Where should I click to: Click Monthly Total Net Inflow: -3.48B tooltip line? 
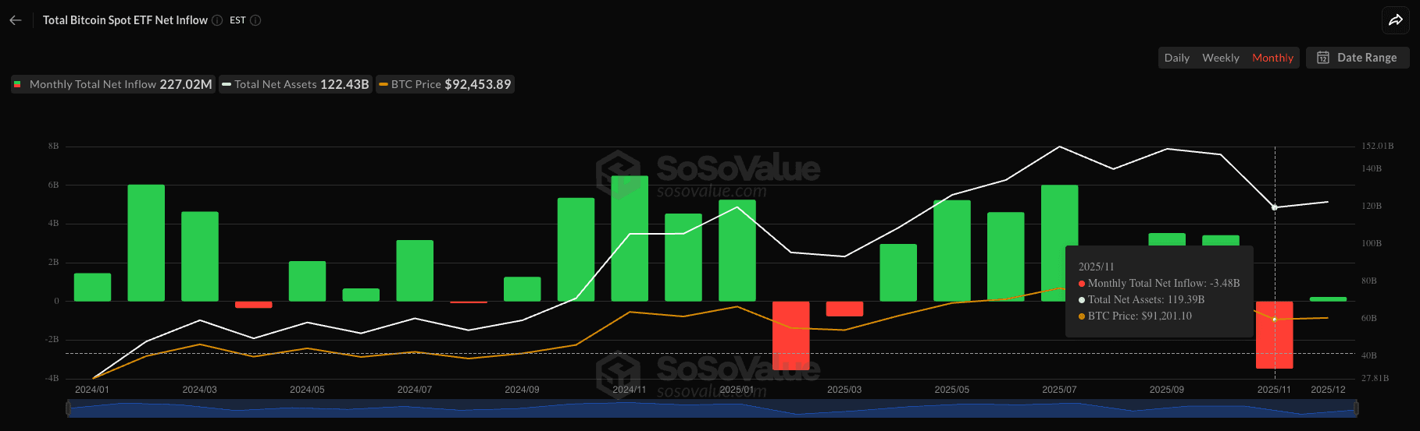pyautogui.click(x=1164, y=283)
